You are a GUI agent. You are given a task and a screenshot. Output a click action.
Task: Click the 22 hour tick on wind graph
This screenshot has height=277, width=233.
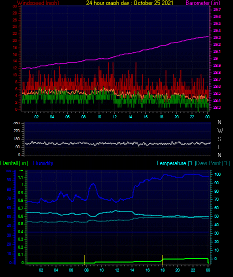click(x=192, y=117)
